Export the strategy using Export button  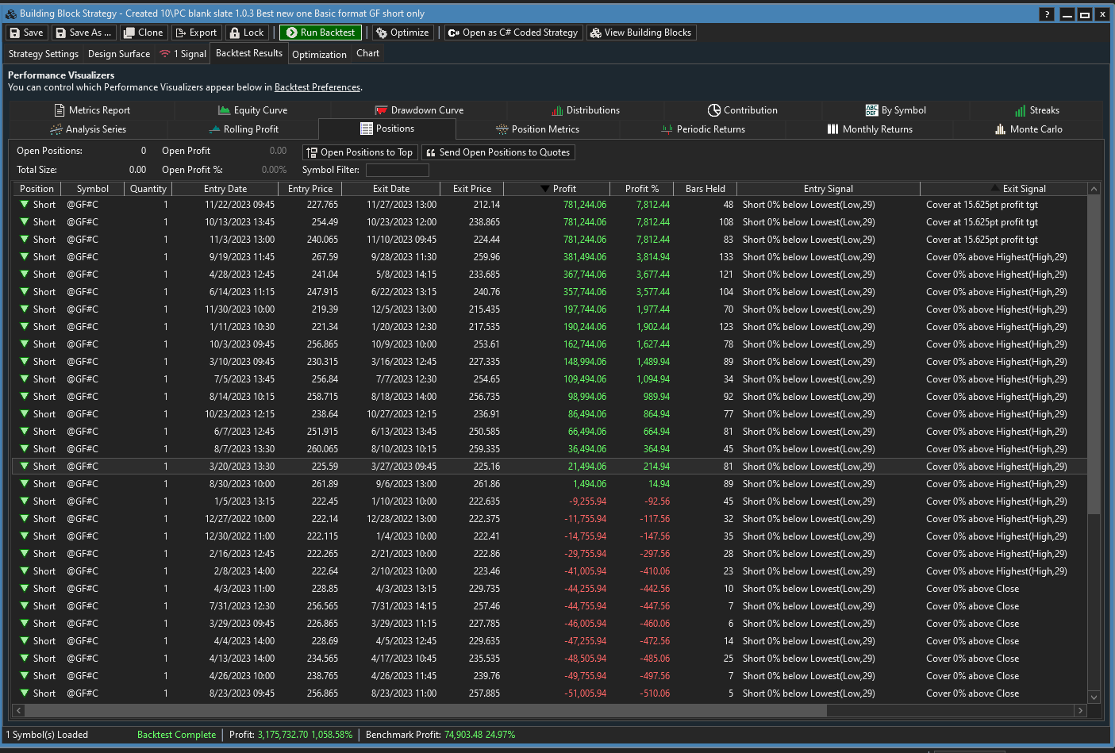click(195, 33)
